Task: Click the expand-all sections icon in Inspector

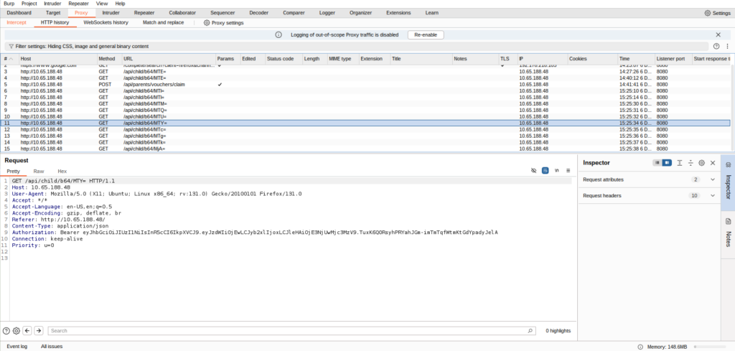Action: (x=679, y=163)
